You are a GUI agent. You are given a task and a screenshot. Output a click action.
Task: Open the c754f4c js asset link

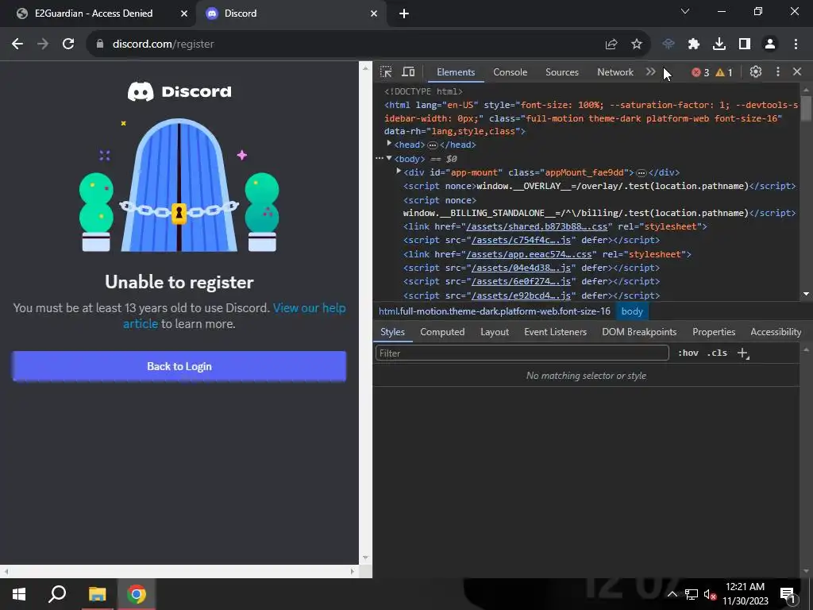point(521,240)
